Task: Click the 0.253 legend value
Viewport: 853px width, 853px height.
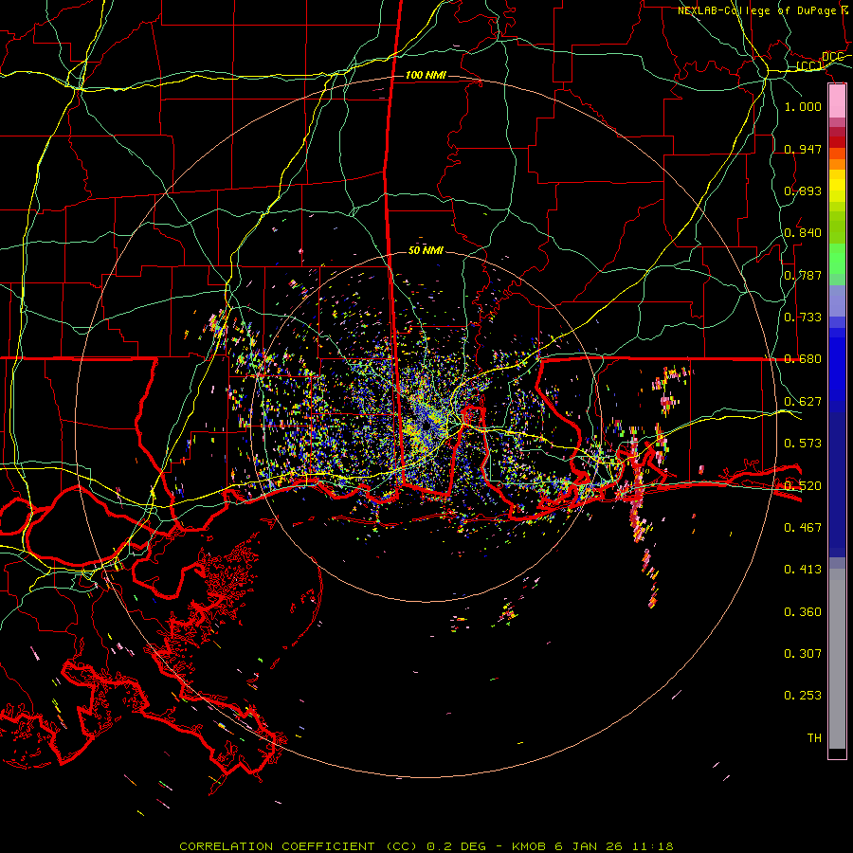Action: coord(803,696)
